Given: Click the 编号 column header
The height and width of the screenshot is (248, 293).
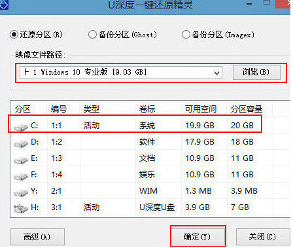Looking at the screenshot, I should tap(59, 109).
